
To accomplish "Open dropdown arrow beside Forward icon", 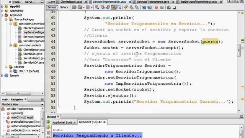I will coord(92,7).
